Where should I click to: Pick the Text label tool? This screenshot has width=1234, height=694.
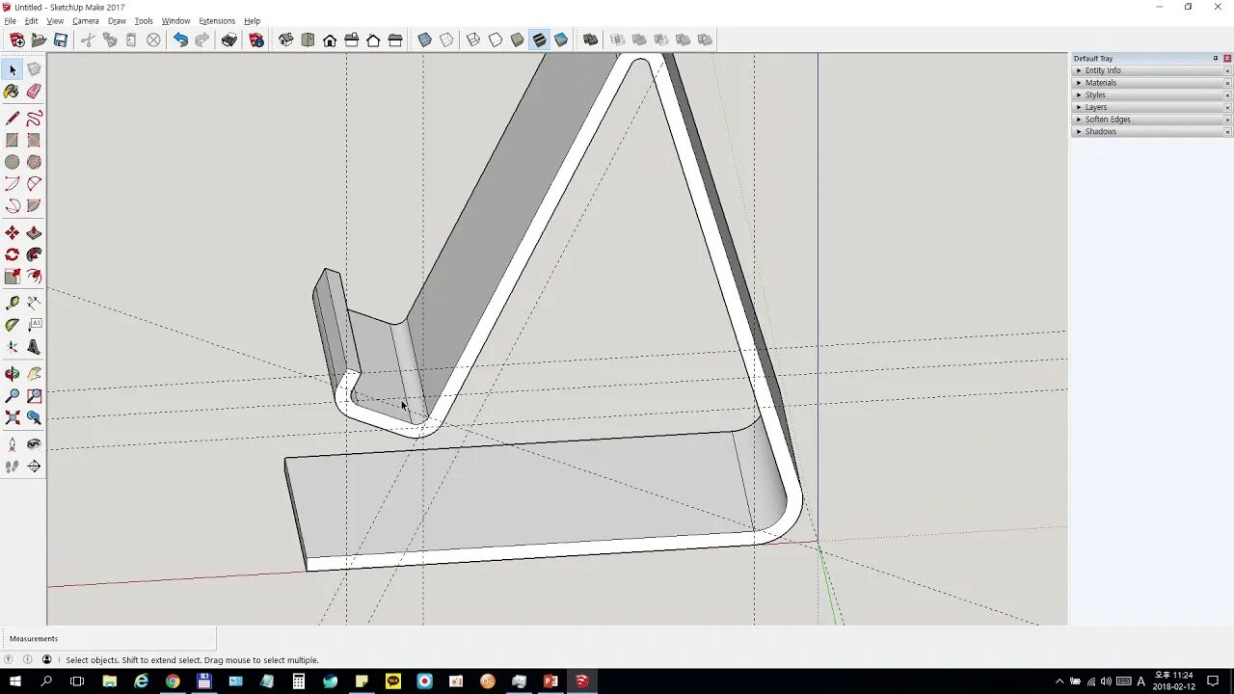[x=34, y=326]
